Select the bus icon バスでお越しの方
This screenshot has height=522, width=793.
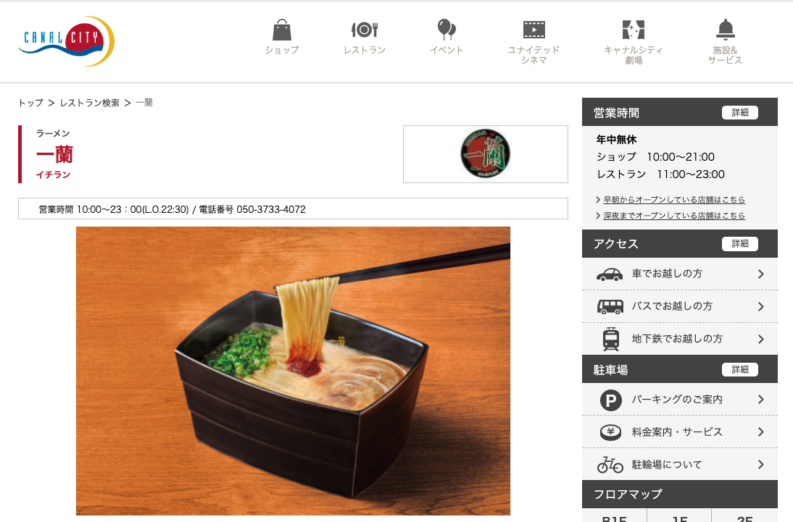(x=610, y=307)
